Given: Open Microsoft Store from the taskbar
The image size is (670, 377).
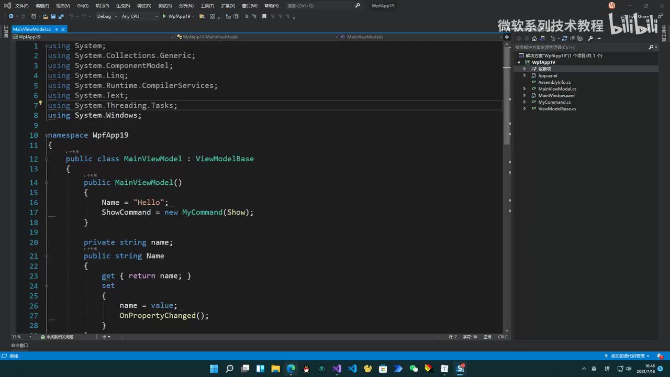Looking at the screenshot, I should [383, 369].
